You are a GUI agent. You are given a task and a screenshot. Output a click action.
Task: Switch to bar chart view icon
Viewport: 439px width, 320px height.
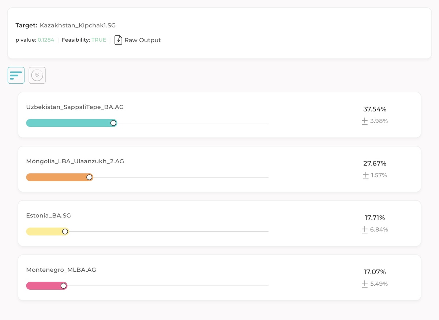(x=16, y=75)
